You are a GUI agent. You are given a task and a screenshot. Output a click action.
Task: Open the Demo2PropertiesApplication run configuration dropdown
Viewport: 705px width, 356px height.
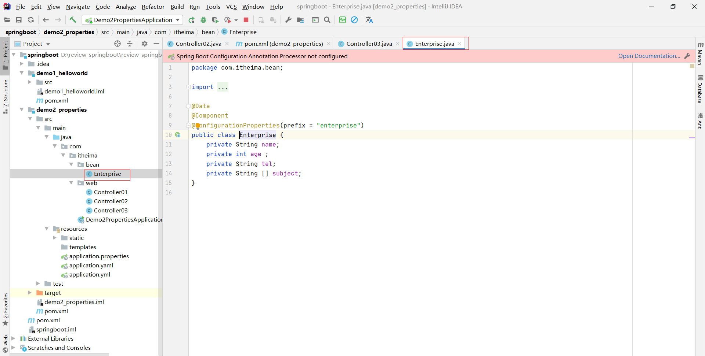tap(133, 20)
